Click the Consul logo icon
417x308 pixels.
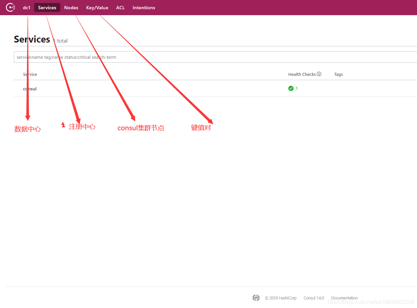(x=11, y=7)
